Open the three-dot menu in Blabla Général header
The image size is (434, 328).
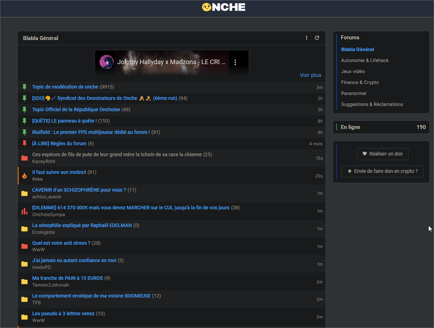pyautogui.click(x=306, y=38)
